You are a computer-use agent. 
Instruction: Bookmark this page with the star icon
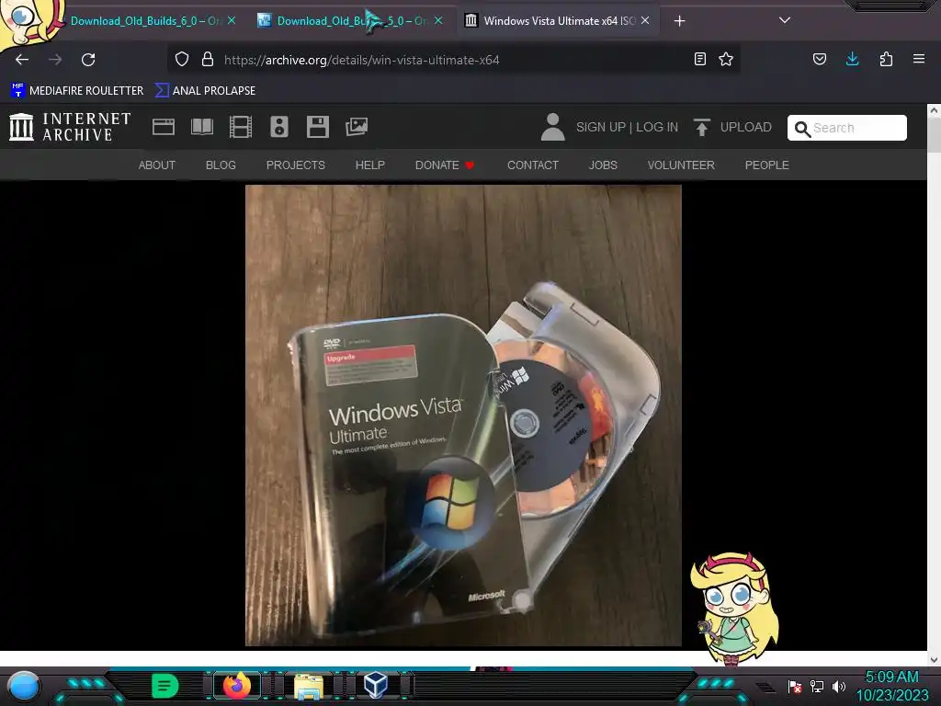[x=726, y=59]
